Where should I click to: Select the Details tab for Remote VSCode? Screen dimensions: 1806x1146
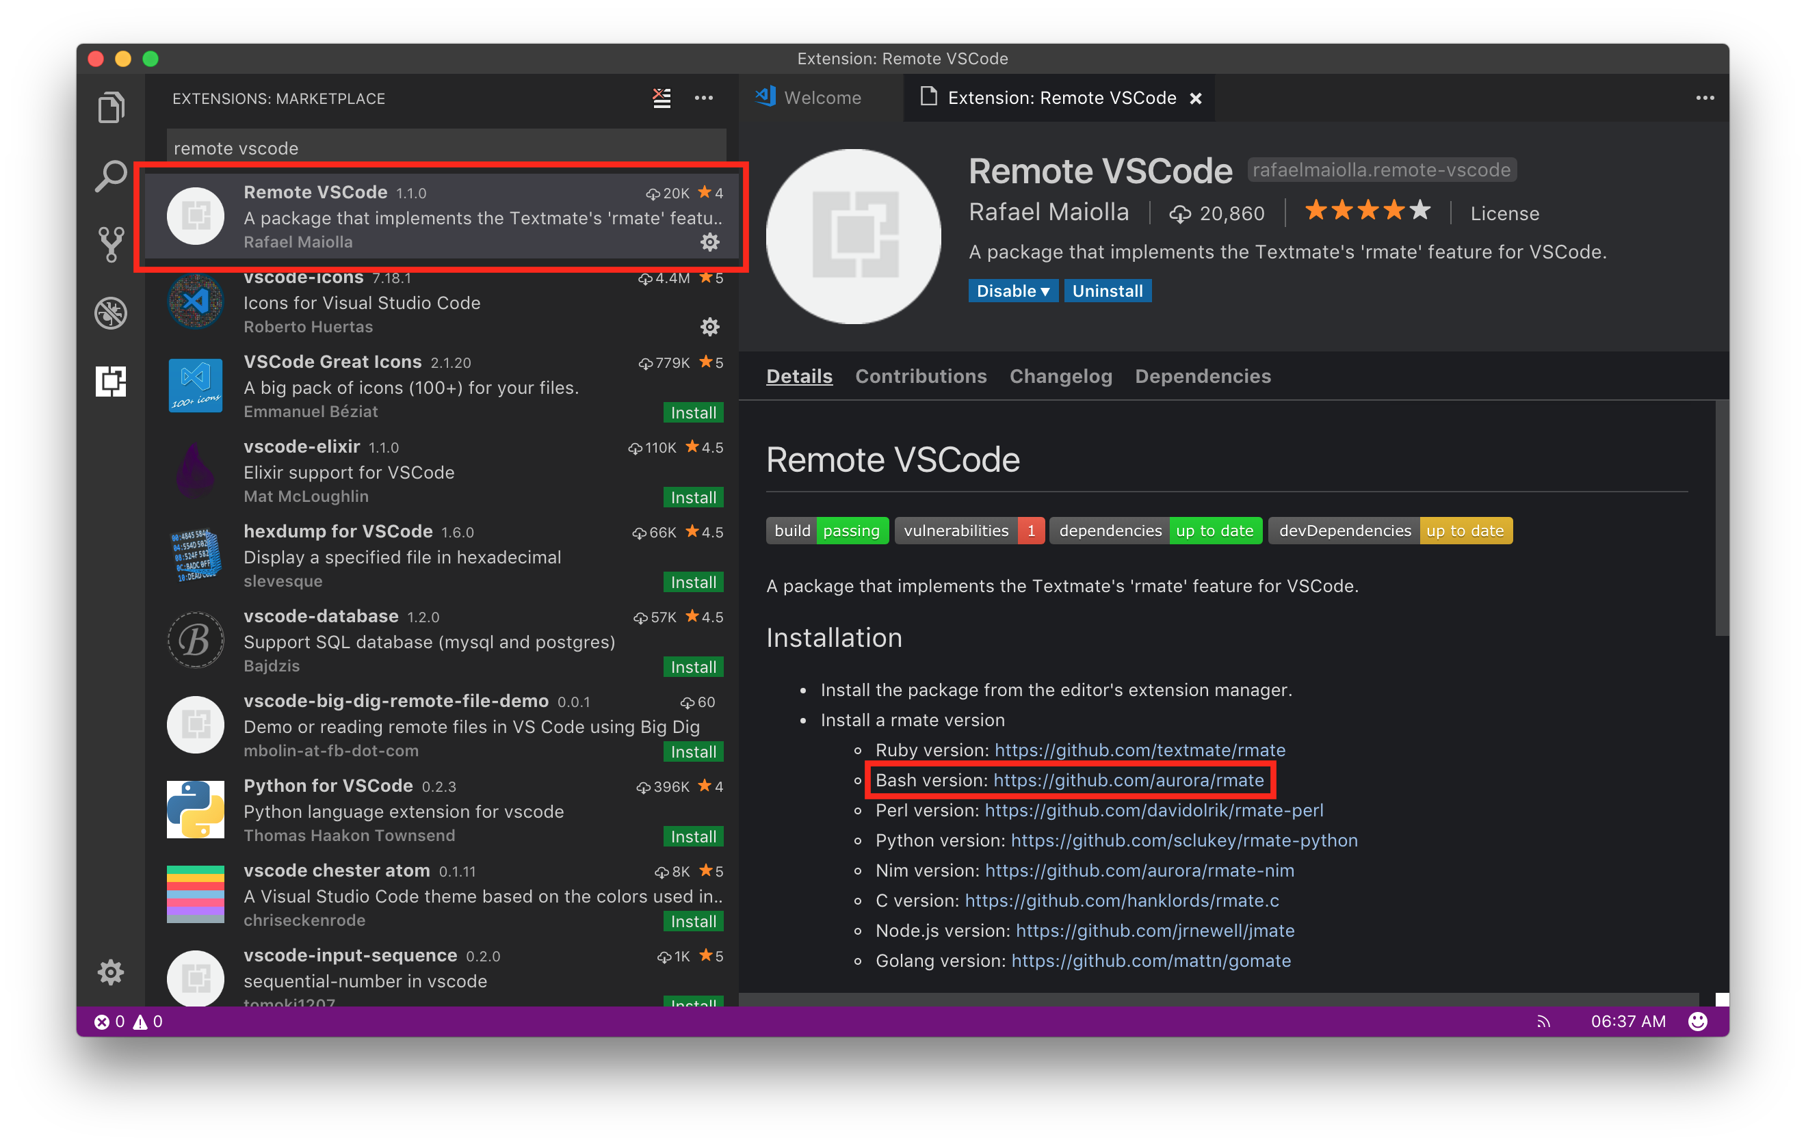click(x=799, y=376)
